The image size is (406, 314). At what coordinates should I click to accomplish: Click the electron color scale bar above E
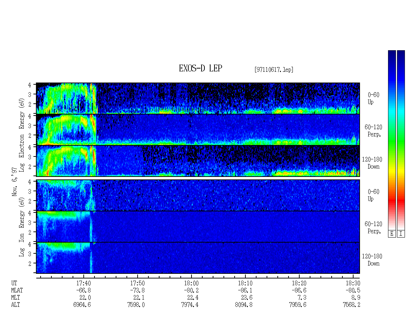(392, 140)
